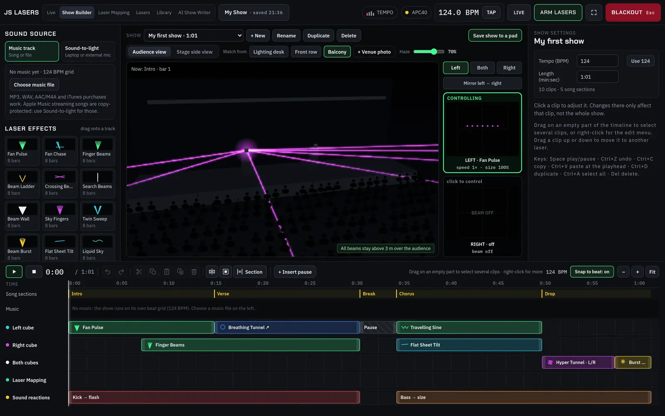Screen dimensions: 665x416
Task: Select Sound-to-light sound source
Action: pyautogui.click(x=88, y=51)
